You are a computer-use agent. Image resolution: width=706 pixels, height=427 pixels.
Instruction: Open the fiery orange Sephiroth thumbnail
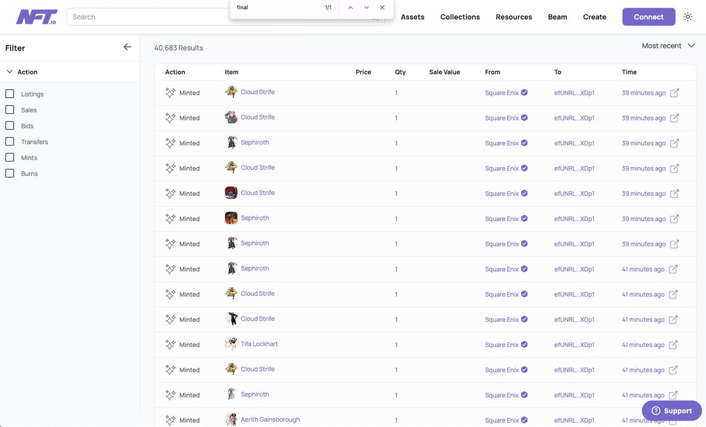pos(231,218)
